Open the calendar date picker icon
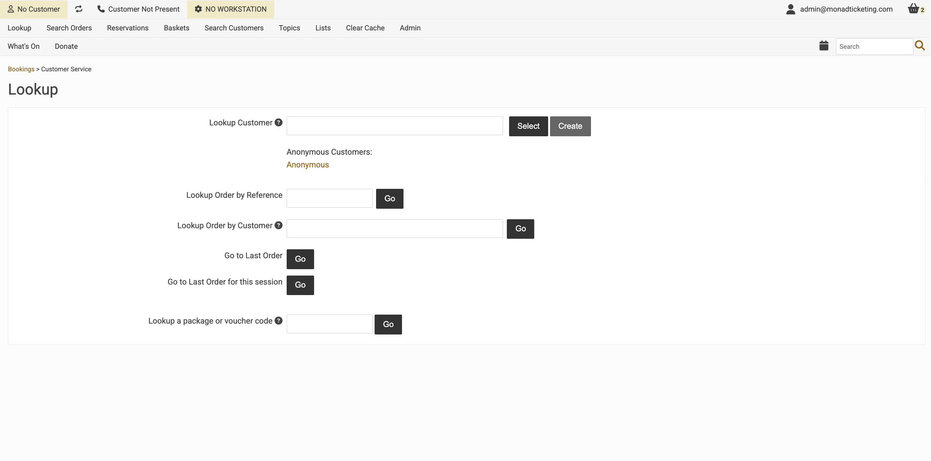 point(824,45)
